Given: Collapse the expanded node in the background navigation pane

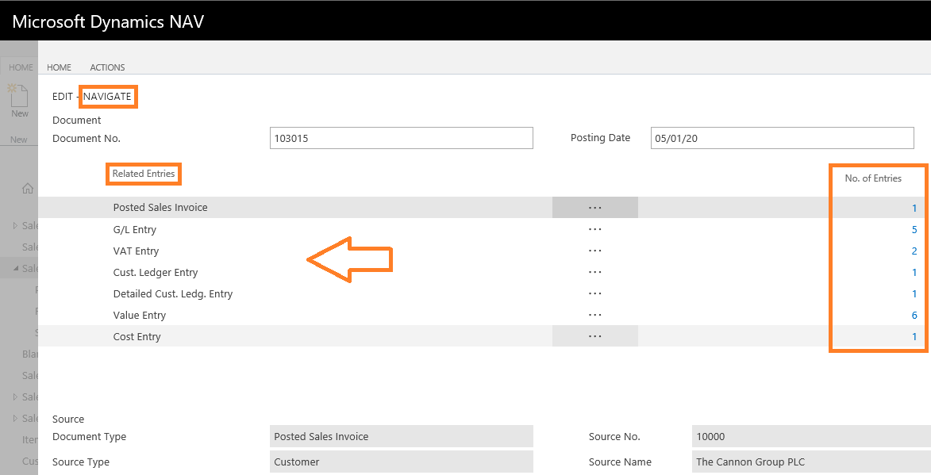Looking at the screenshot, I should tap(16, 268).
